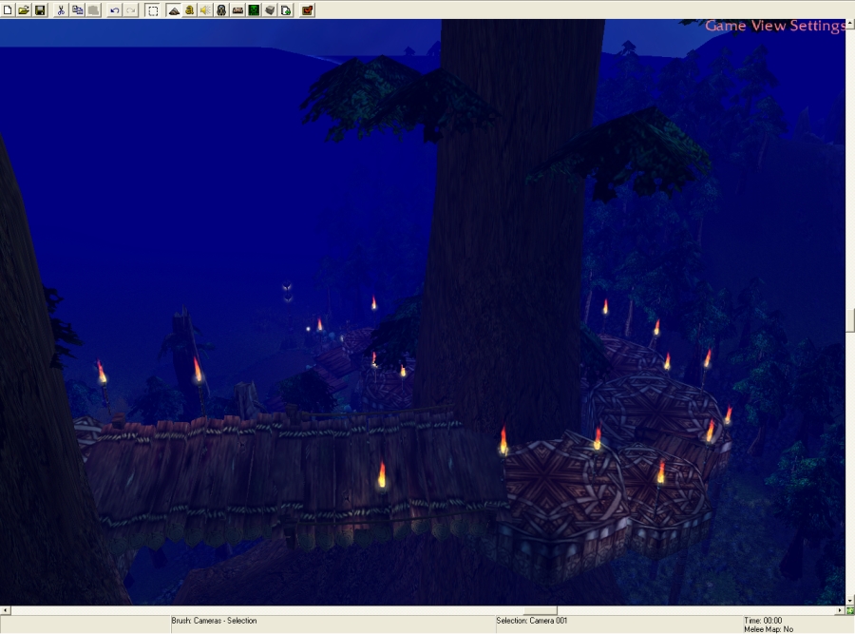This screenshot has width=855, height=634.
Task: Activate the dashed-square Selection Brush tool
Action: pyautogui.click(x=153, y=10)
